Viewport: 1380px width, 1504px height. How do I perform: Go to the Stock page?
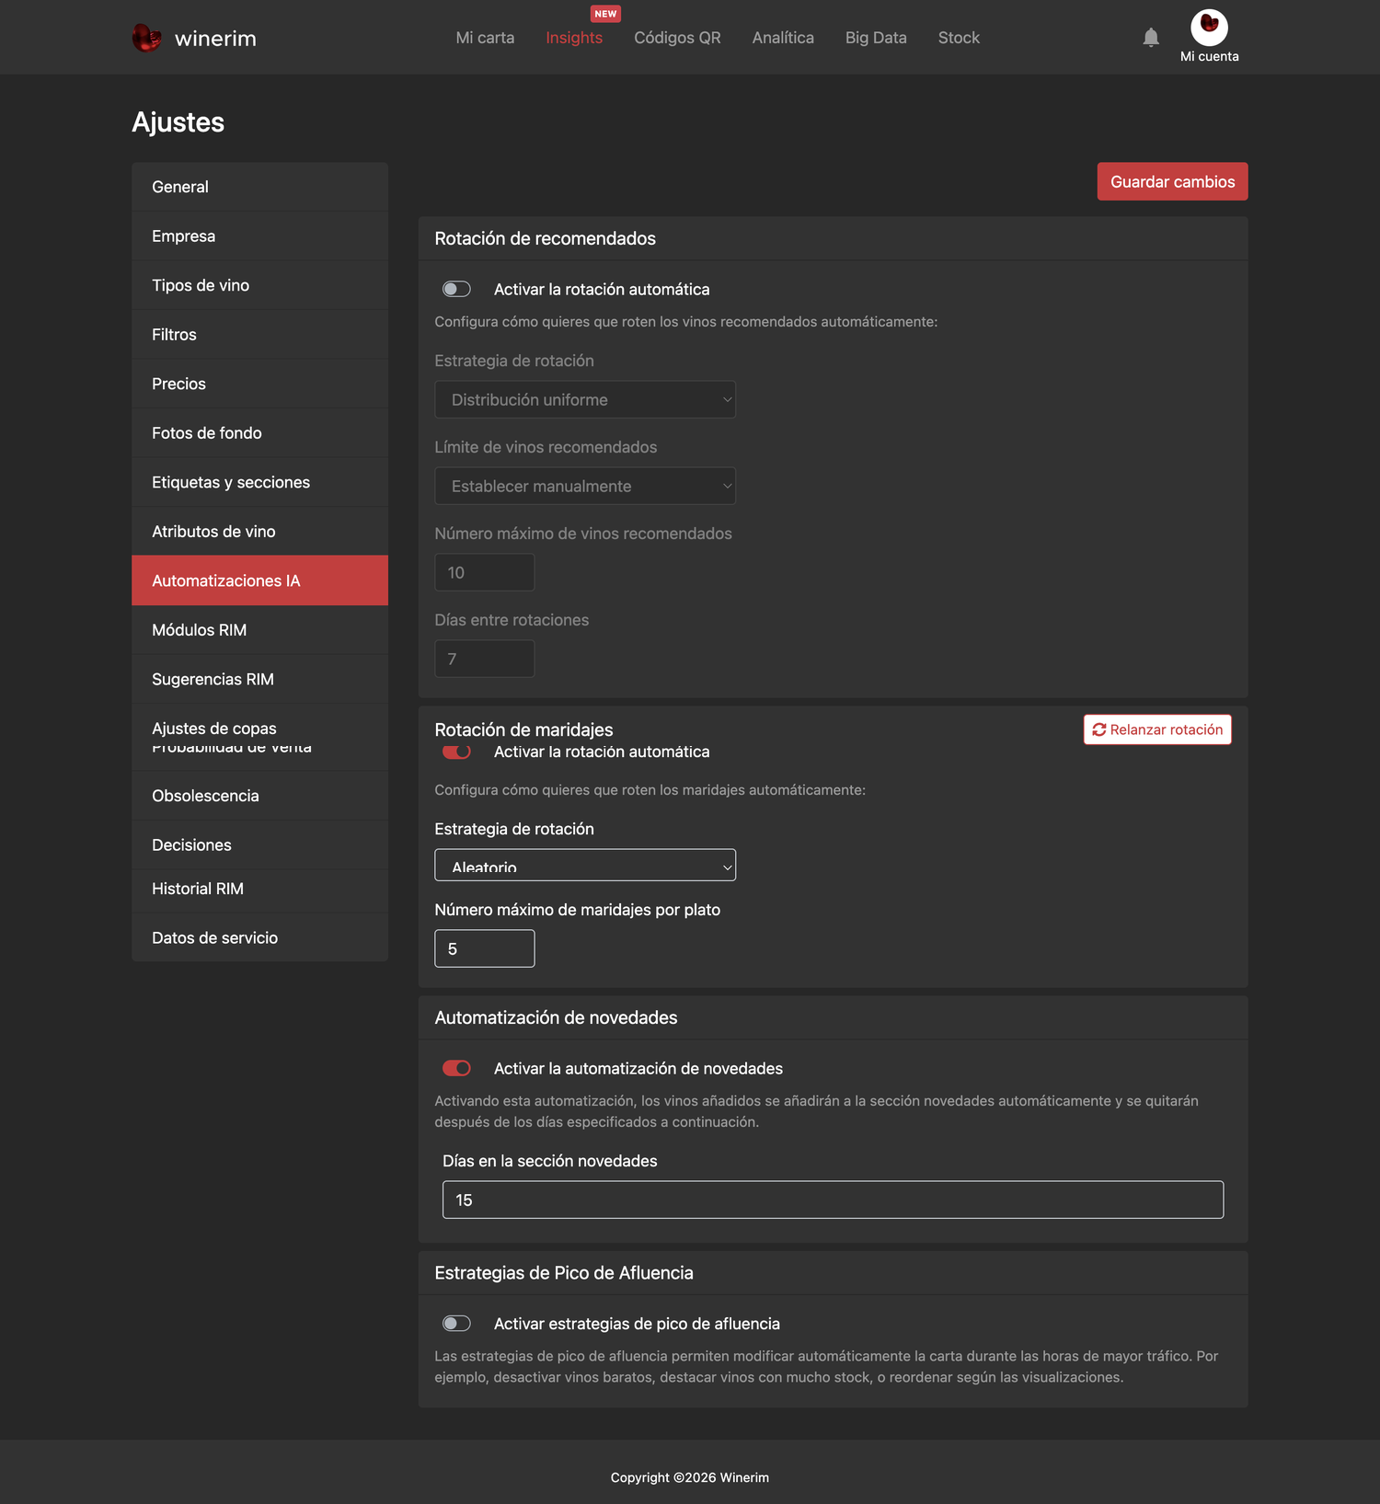[x=959, y=38]
